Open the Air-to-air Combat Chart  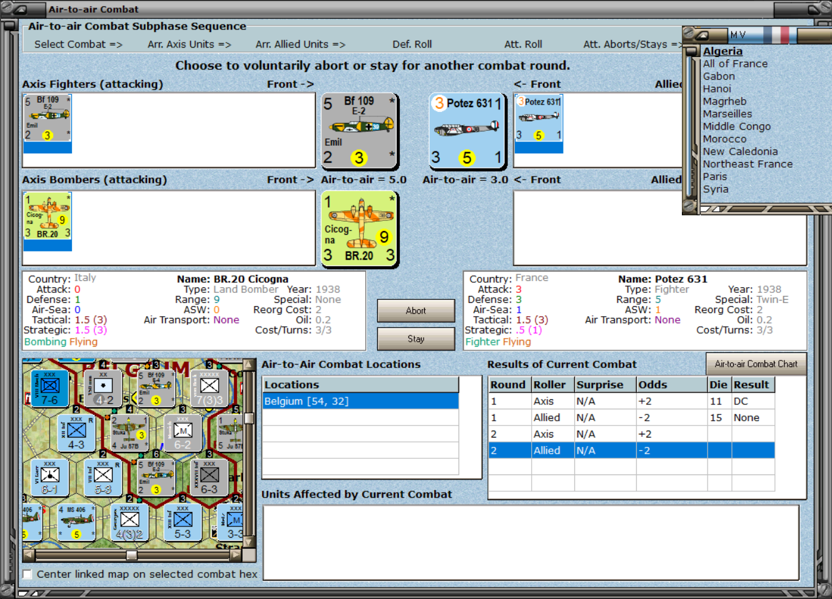tap(756, 364)
